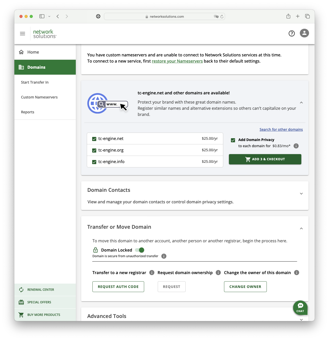Expand the Domain Contacts section chevron
The image size is (329, 340).
[301, 194]
